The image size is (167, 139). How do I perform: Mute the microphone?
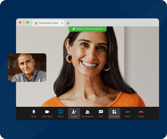(34, 112)
